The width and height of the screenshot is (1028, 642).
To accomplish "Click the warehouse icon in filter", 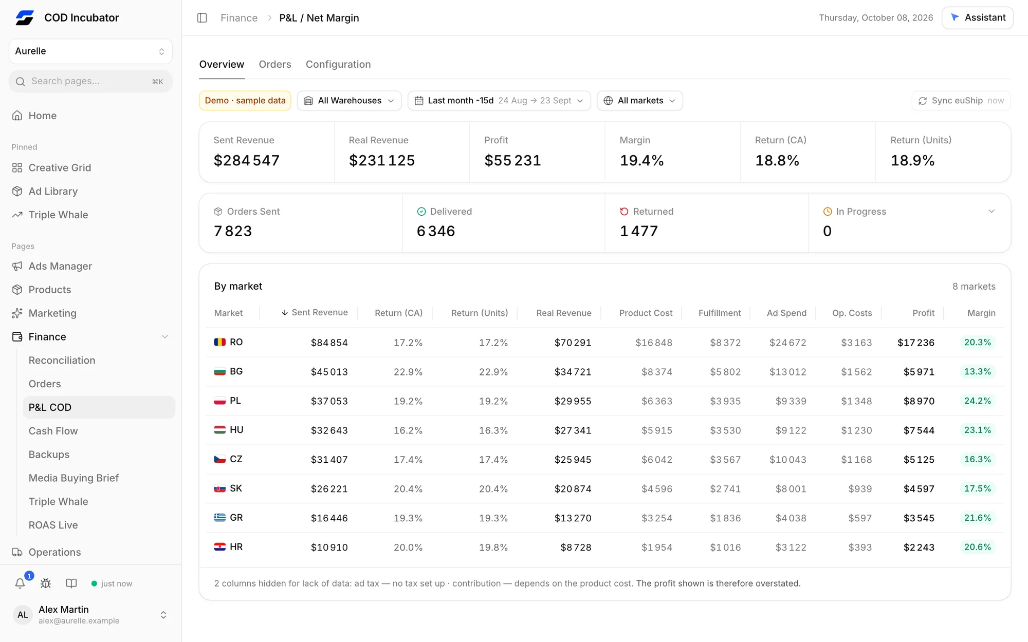I will (x=308, y=101).
